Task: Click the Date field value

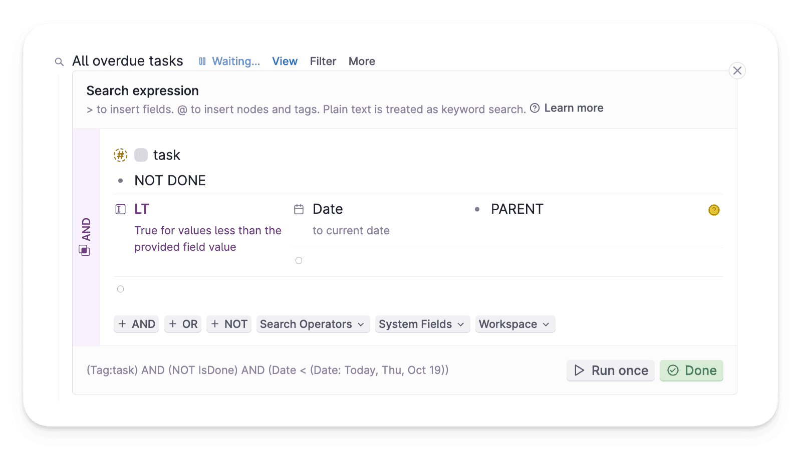Action: 328,209
